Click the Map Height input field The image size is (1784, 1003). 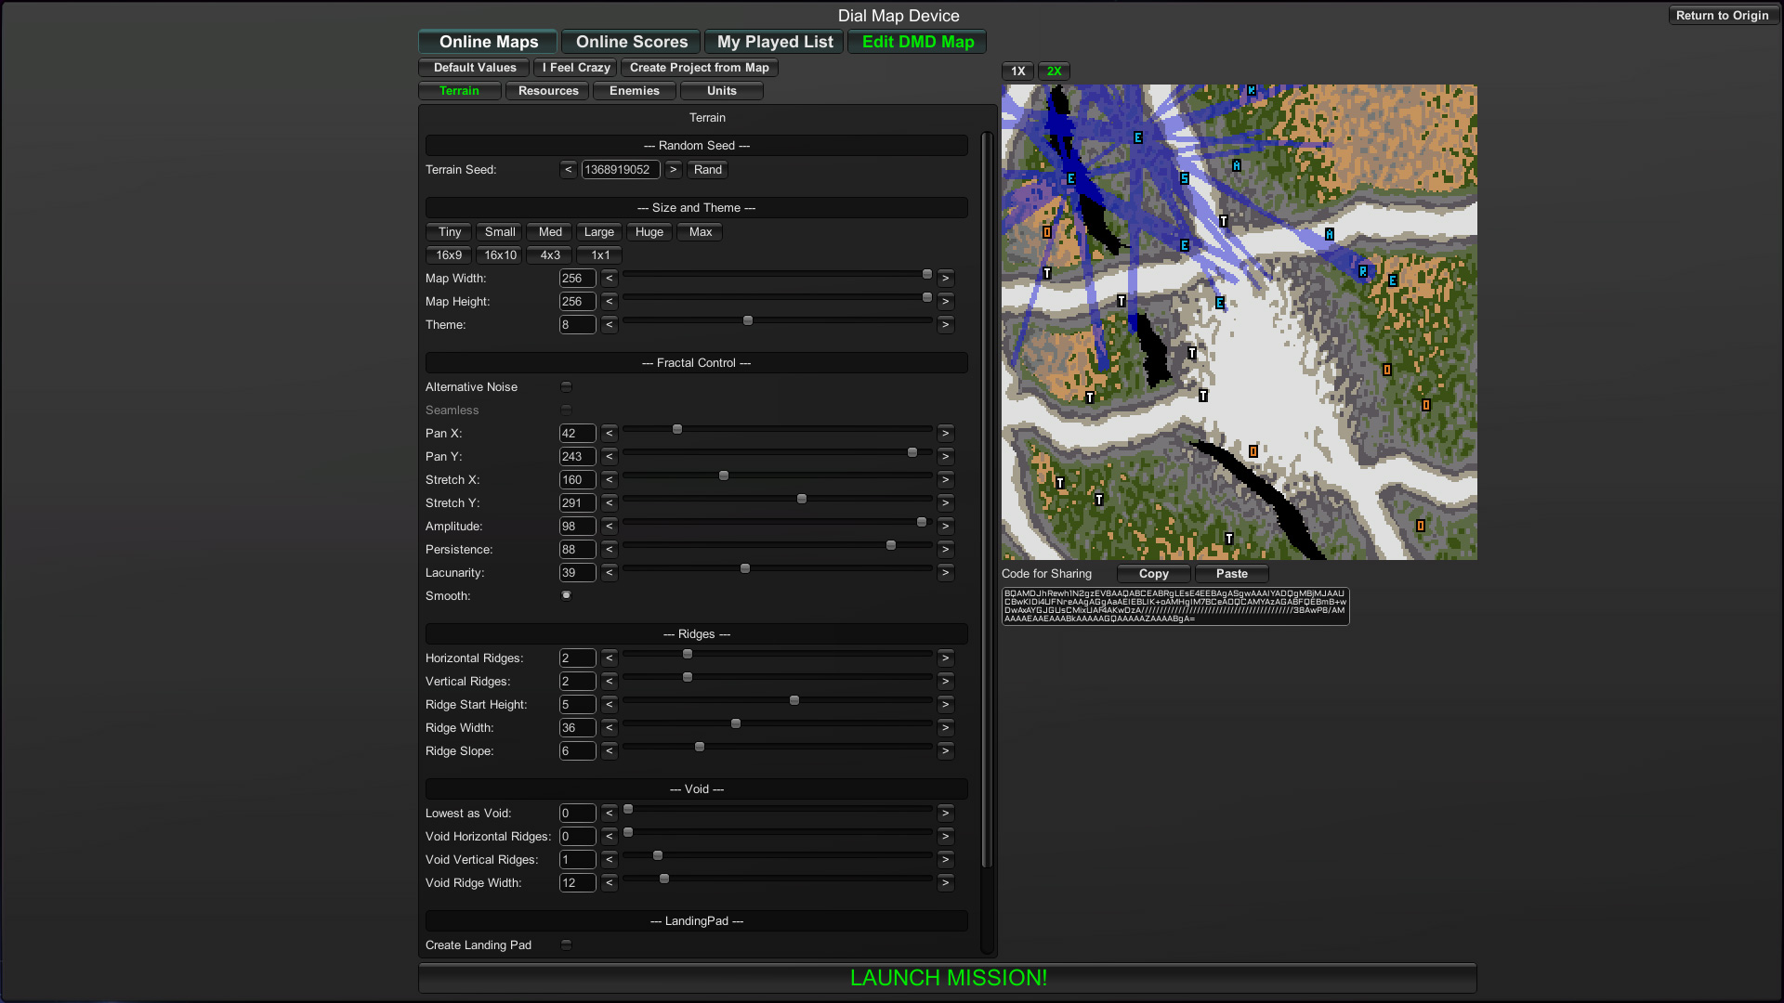pyautogui.click(x=577, y=302)
